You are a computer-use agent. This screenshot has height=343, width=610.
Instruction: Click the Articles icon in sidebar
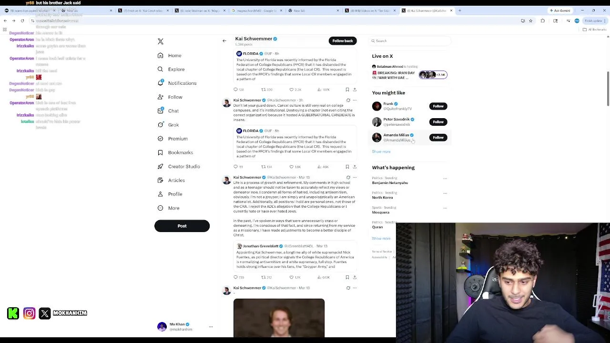(161, 180)
